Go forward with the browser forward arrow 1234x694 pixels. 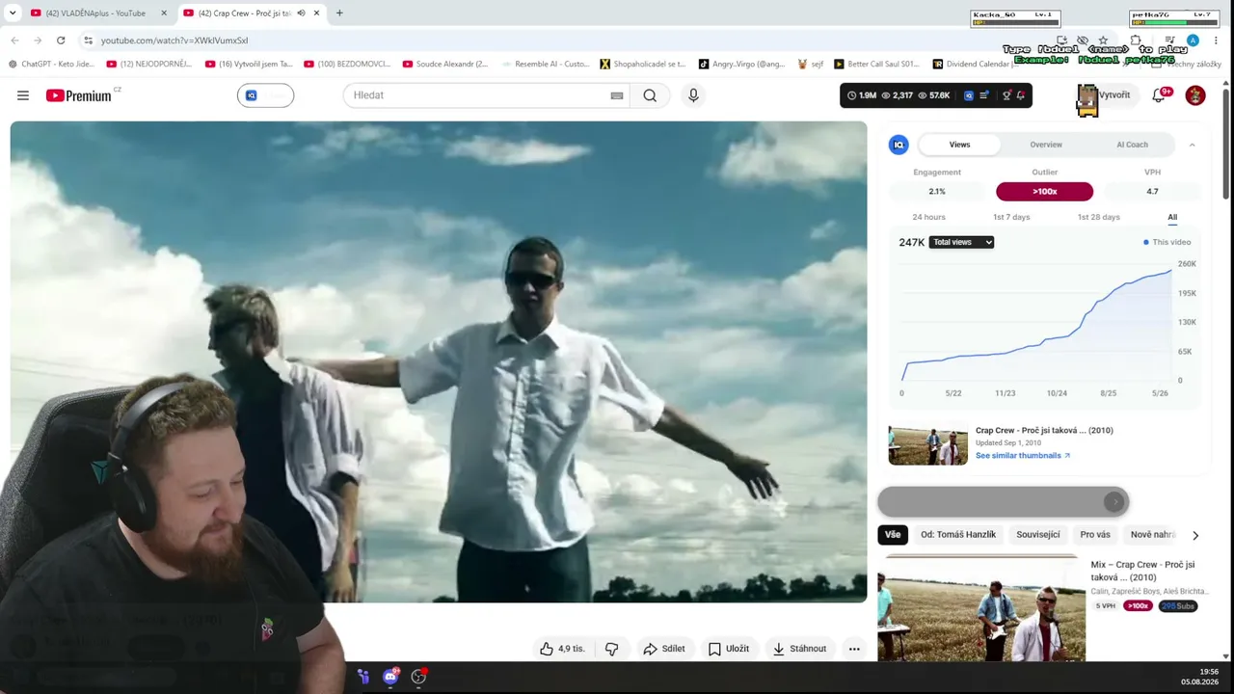38,40
